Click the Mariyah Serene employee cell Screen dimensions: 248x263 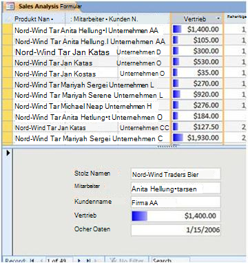86,95
